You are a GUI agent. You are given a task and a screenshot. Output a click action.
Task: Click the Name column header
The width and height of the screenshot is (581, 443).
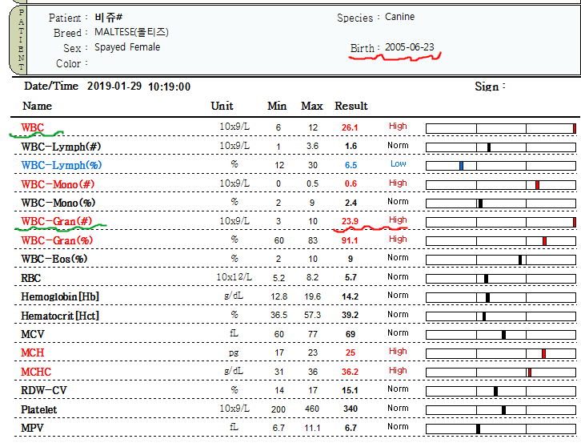click(37, 106)
